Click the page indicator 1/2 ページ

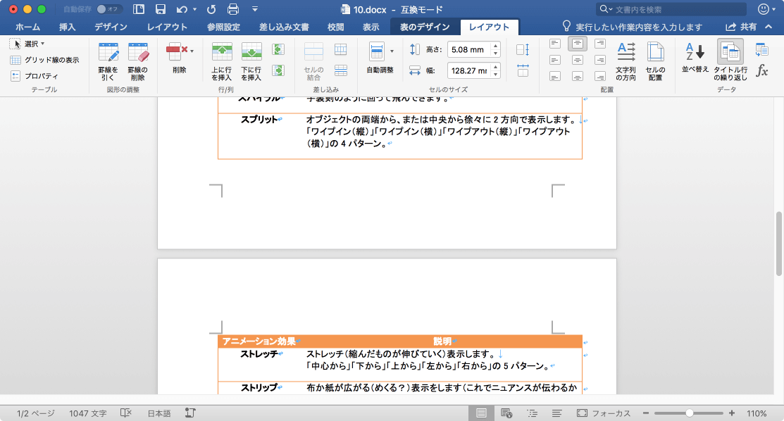point(35,413)
